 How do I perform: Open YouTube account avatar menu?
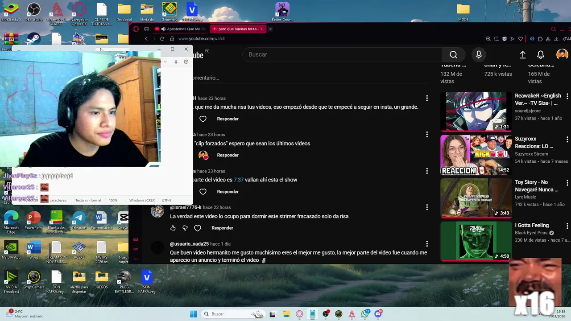click(562, 54)
